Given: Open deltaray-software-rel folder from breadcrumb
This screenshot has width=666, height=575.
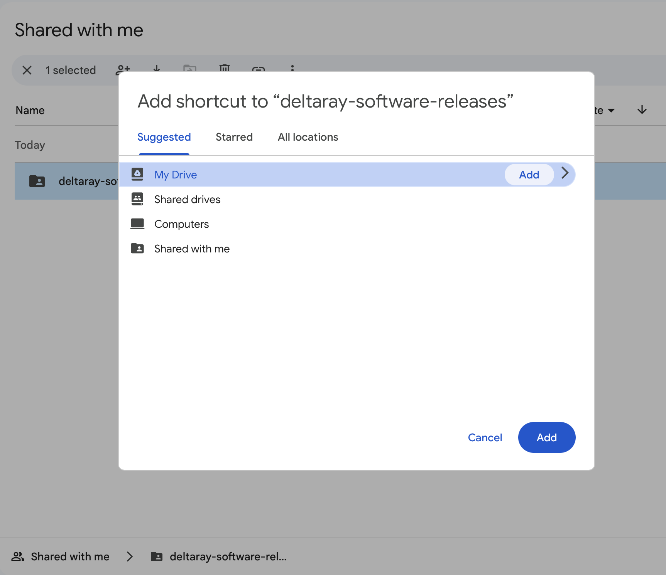Looking at the screenshot, I should point(228,557).
